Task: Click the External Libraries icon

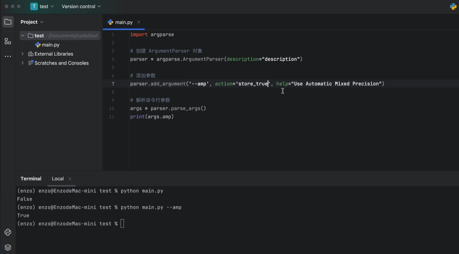Action: pos(30,54)
